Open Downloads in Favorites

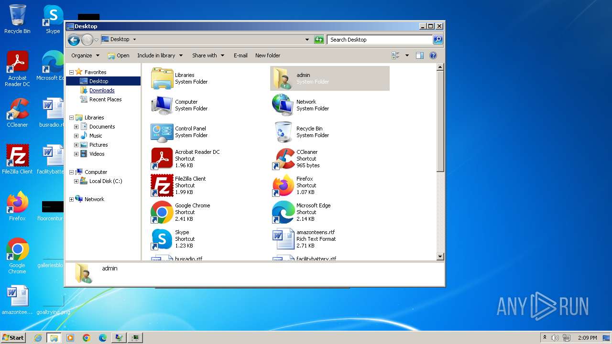click(x=102, y=90)
